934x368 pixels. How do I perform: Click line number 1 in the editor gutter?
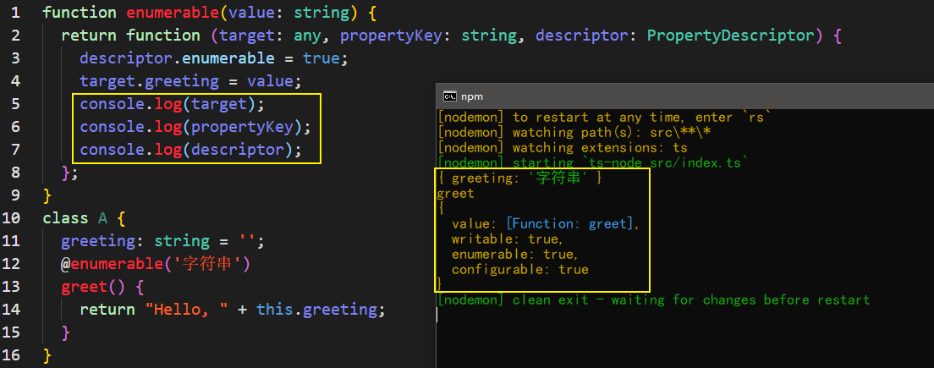coord(14,13)
